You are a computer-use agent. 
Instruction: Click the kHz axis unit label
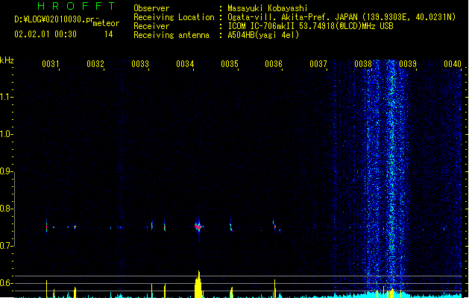coord(7,60)
